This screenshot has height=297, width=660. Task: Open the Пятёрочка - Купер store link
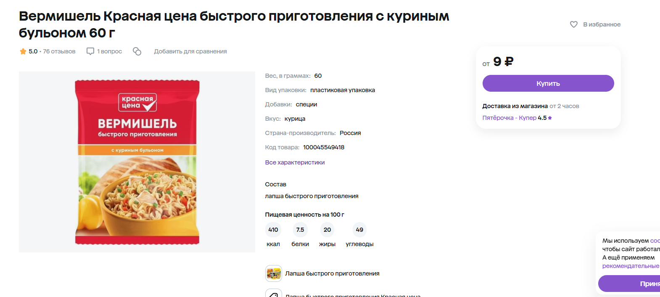(x=509, y=118)
